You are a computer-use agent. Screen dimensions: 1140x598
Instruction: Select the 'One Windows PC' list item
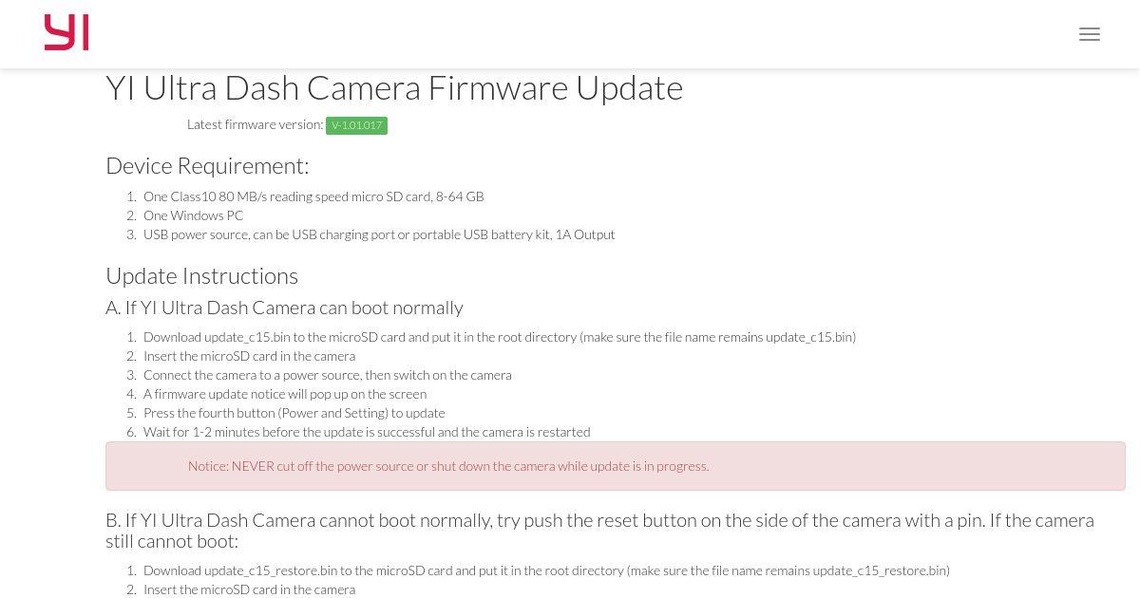point(193,215)
